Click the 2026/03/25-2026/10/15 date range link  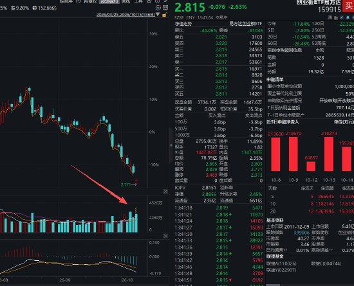(126, 15)
